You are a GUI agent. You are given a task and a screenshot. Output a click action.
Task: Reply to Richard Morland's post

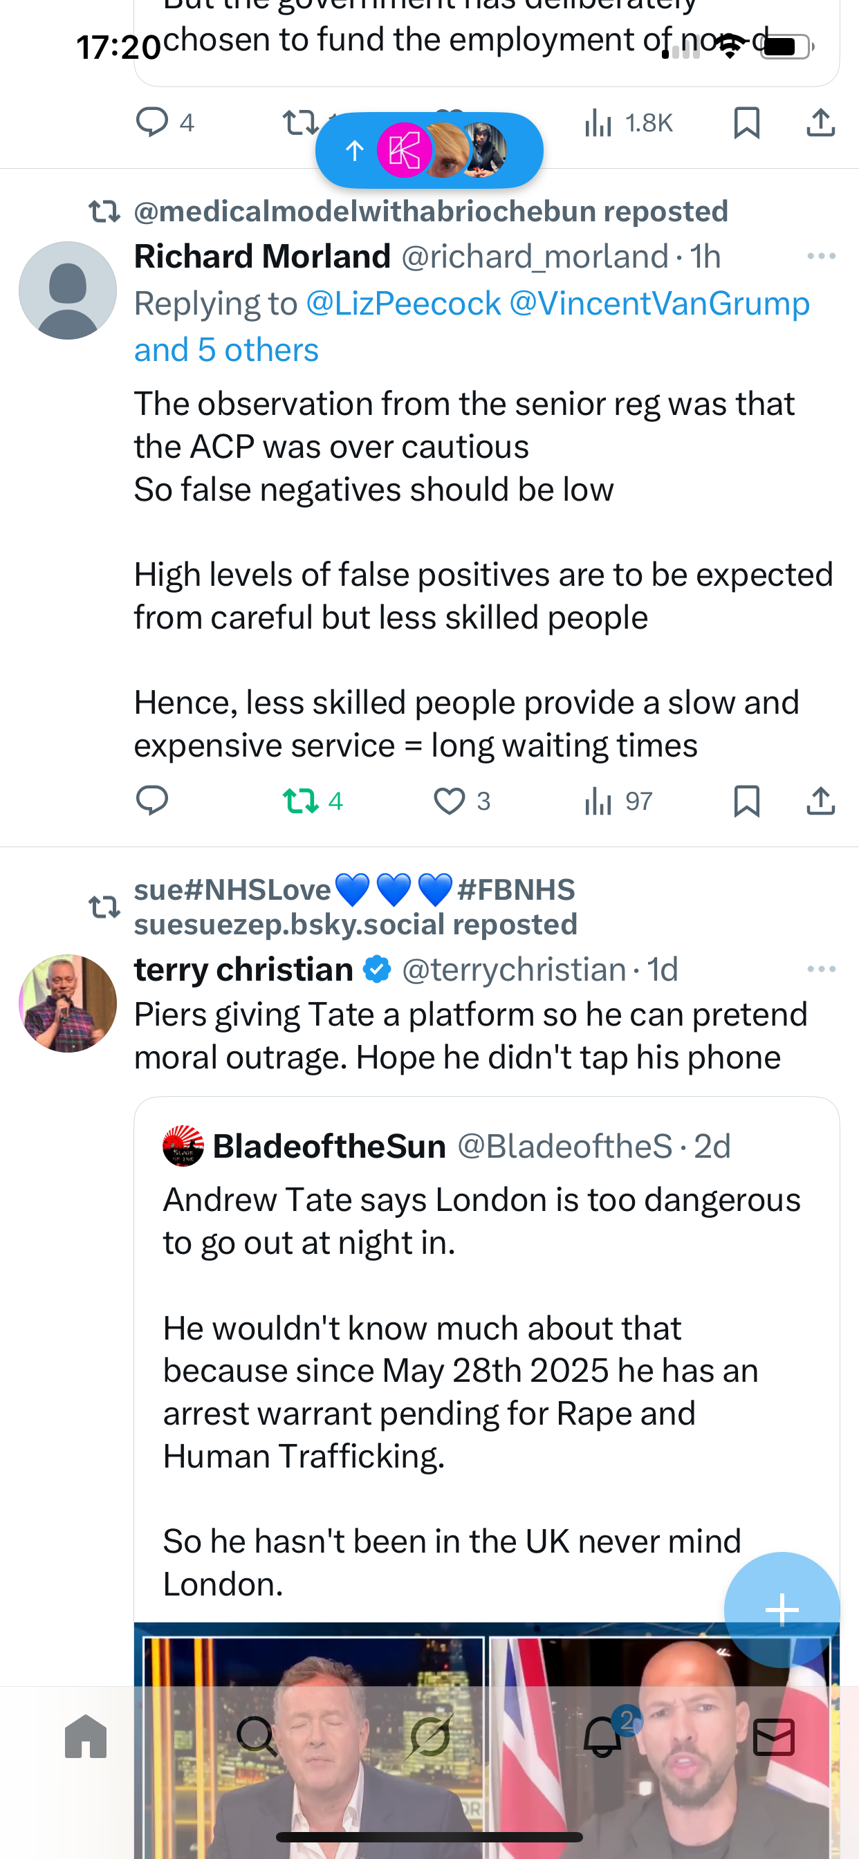click(151, 801)
